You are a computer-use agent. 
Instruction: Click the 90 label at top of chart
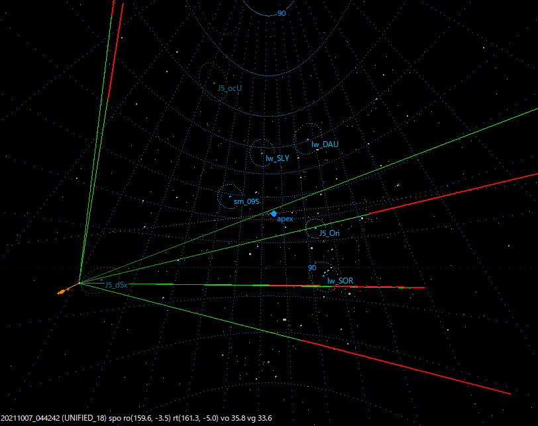click(x=281, y=12)
